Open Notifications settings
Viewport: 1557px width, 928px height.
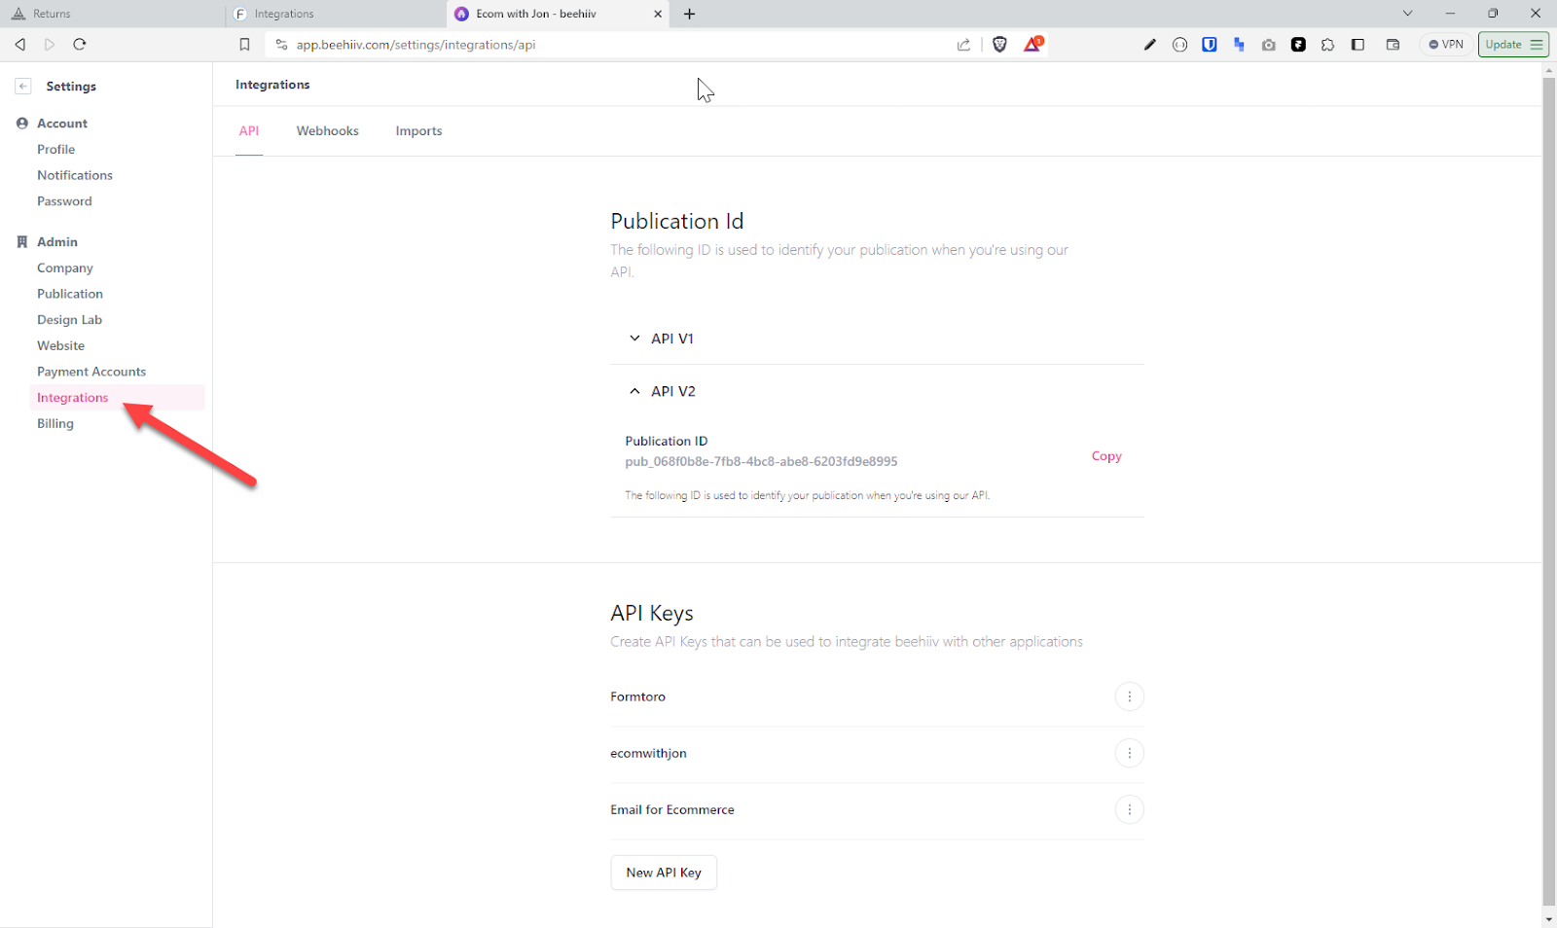75,175
